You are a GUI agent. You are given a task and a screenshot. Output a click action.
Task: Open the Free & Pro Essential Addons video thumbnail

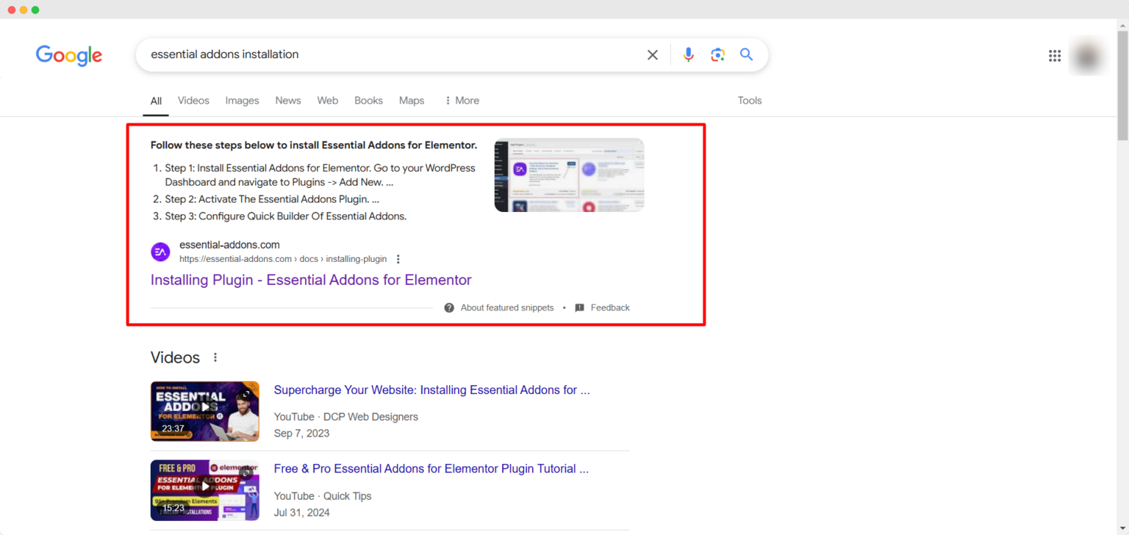click(x=204, y=490)
